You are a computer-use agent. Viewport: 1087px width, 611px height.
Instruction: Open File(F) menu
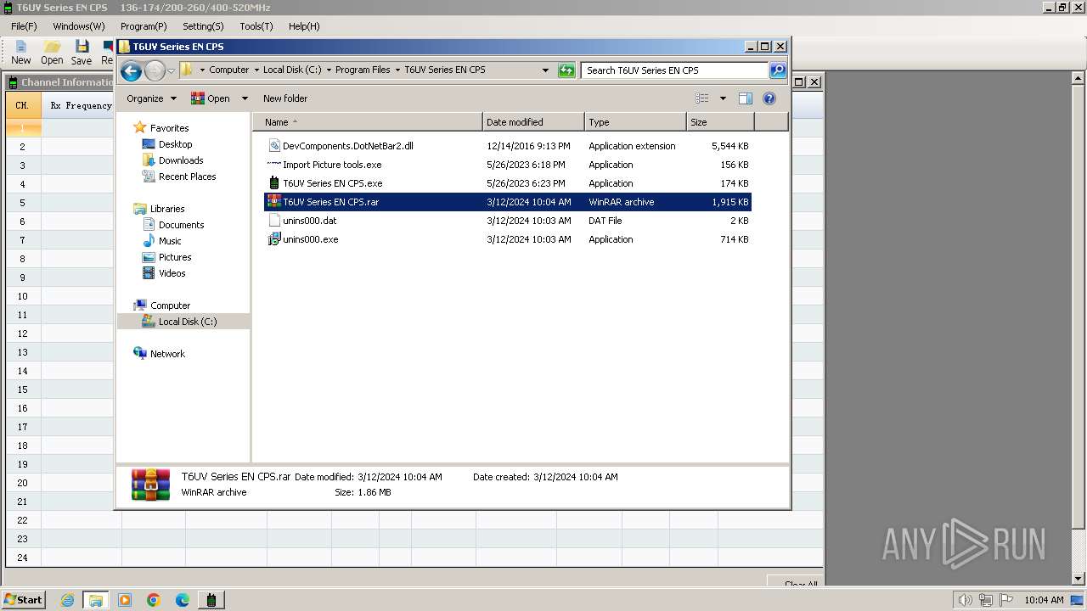coord(24,26)
